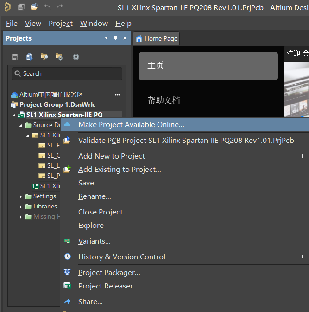Click the History clock icon
The width and height of the screenshot is (309, 312).
click(68, 257)
